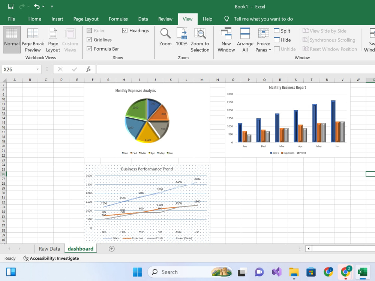This screenshot has width=375, height=281.
Task: Toggle the Gridlines checkbox
Action: coord(89,40)
